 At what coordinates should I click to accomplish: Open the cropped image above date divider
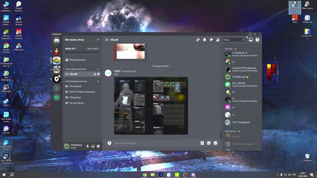coord(131,51)
